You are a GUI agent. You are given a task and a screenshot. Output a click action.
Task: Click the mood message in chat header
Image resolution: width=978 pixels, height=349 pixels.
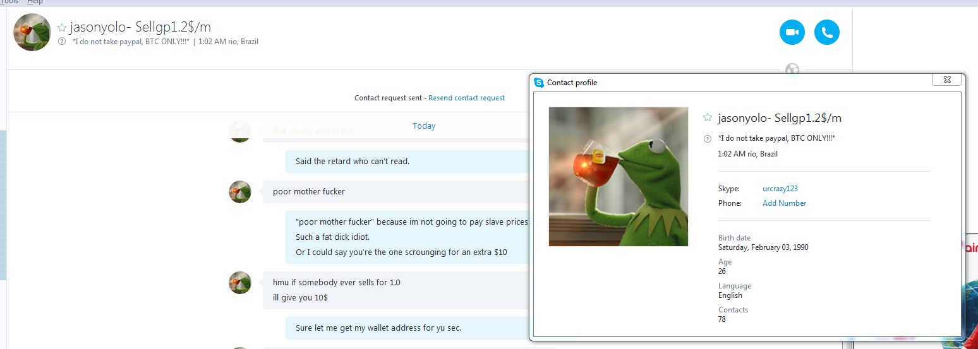click(131, 42)
